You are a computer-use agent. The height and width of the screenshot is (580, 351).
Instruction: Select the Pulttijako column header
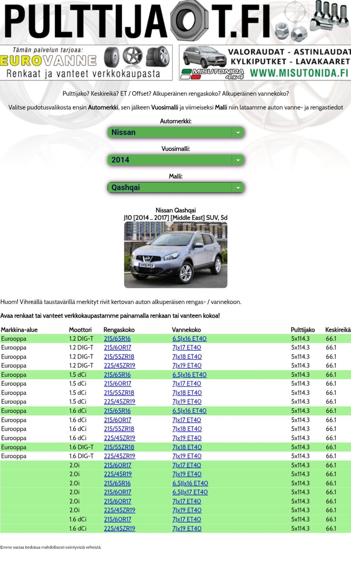(x=302, y=330)
